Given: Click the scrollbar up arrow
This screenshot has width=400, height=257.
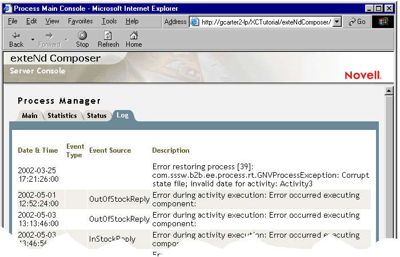Looking at the screenshot, I should [x=389, y=91].
